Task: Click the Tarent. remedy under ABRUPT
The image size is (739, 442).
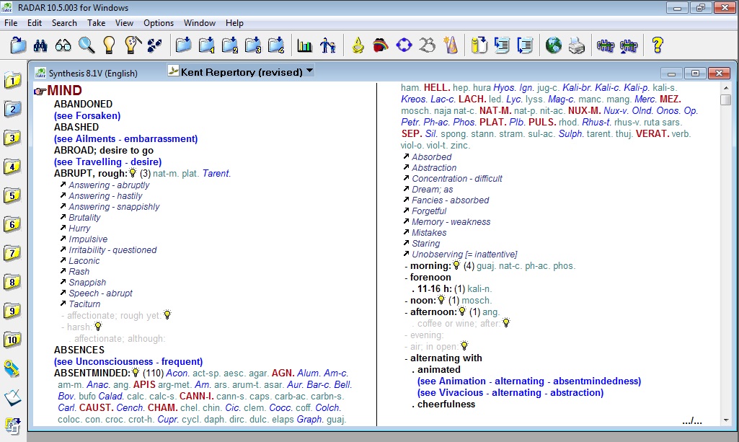Action: [x=216, y=173]
